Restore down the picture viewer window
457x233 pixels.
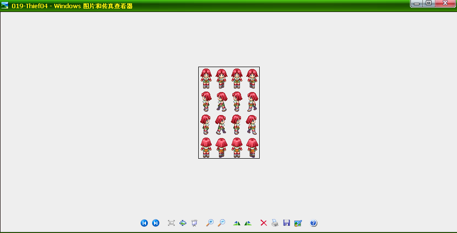(x=428, y=3)
